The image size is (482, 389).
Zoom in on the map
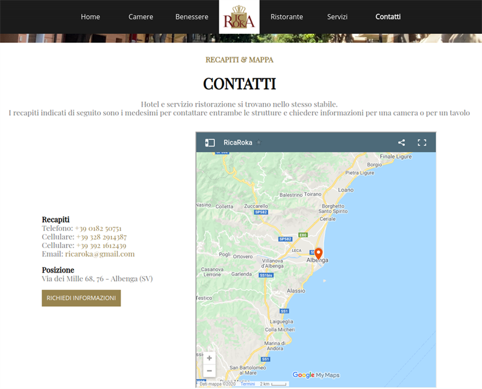tap(209, 358)
